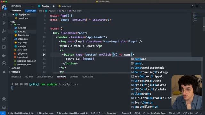Image resolution: width=205 pixels, height=115 pixels.
Task: Open logo.svg in the file tree
Action: (22, 42)
